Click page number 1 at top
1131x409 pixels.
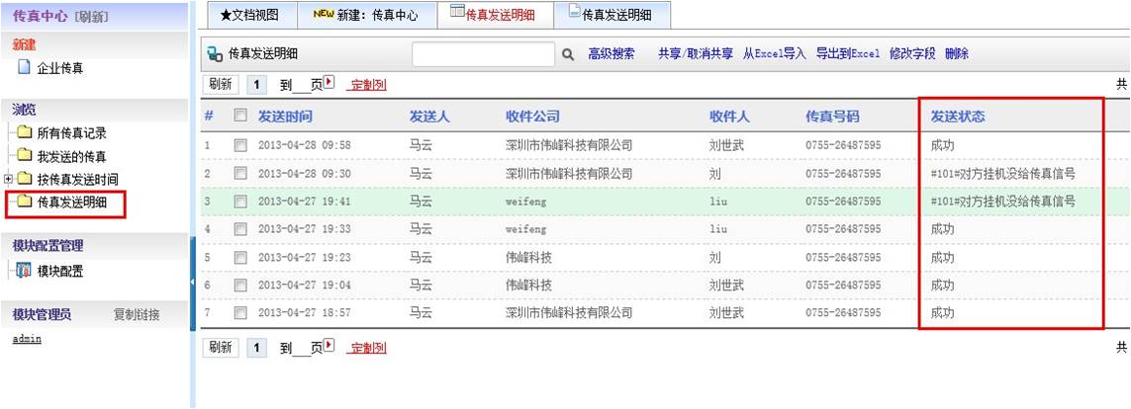tap(257, 85)
